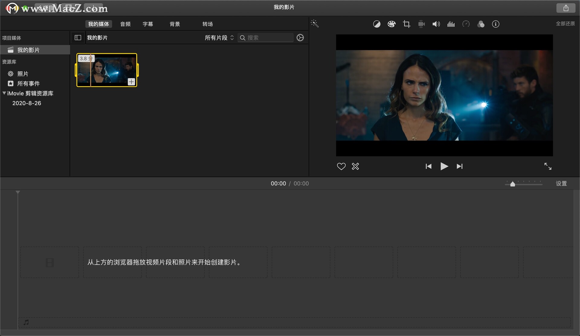Viewport: 580px width, 336px height.
Task: Switch to the 转场 tab
Action: pos(208,24)
